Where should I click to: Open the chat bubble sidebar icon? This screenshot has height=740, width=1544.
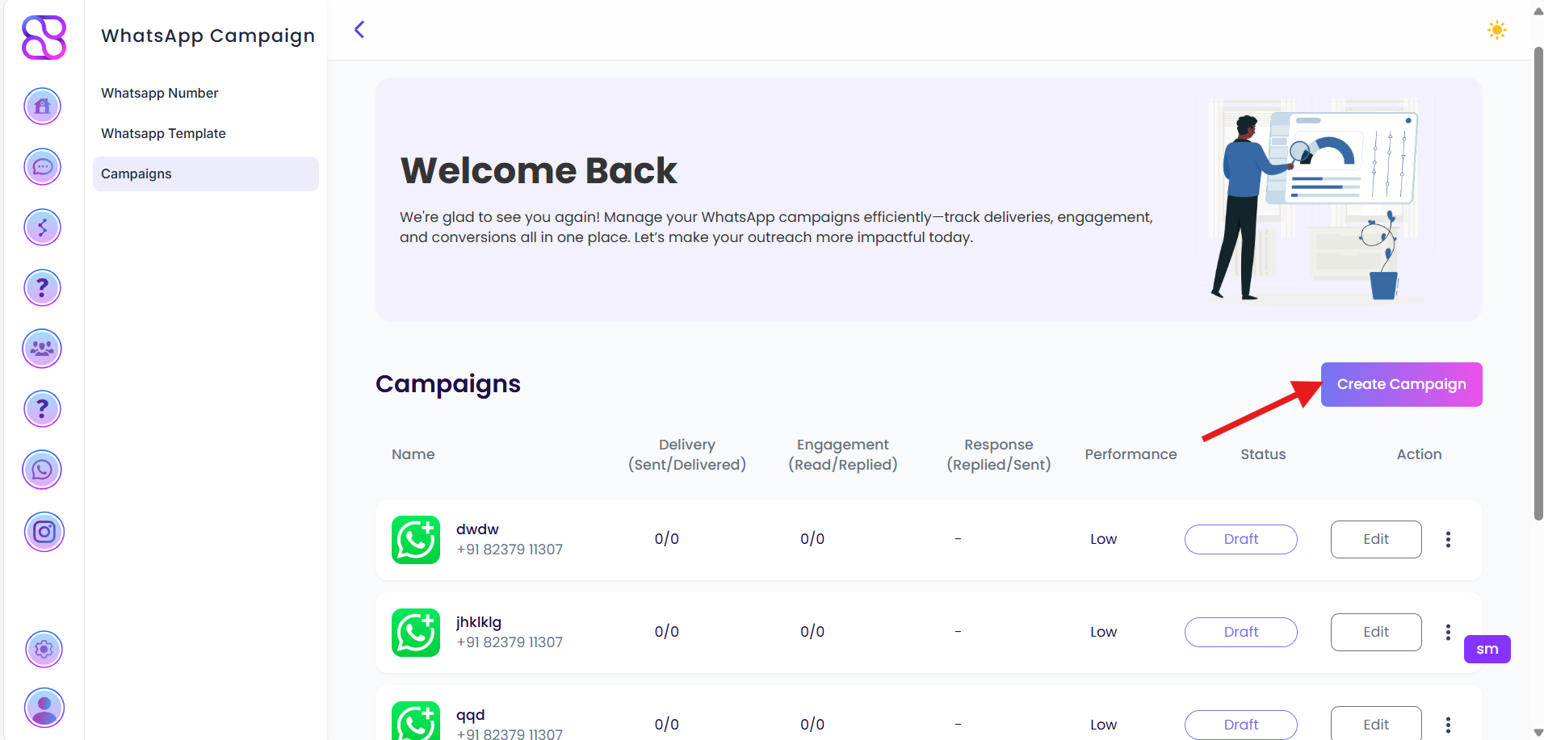tap(43, 167)
